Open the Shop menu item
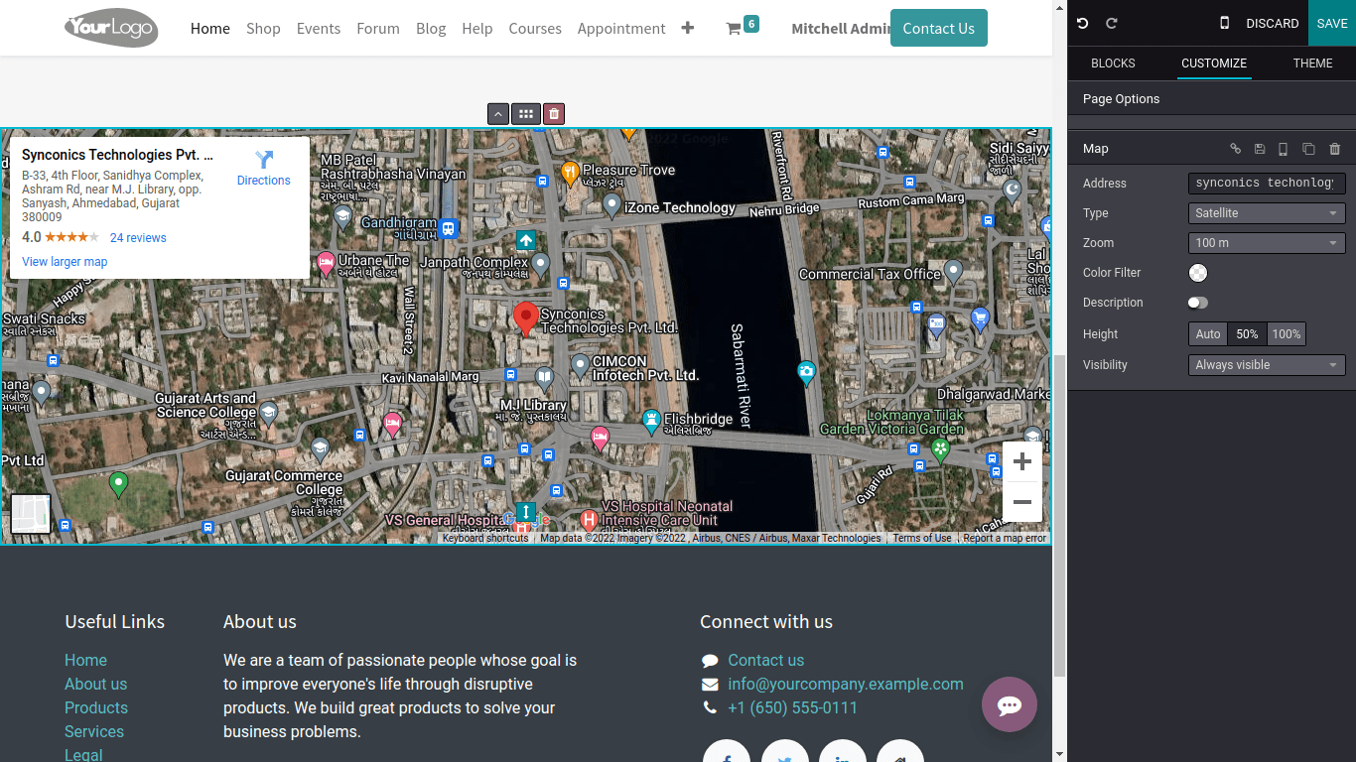Viewport: 1356px width, 762px height. click(x=263, y=29)
